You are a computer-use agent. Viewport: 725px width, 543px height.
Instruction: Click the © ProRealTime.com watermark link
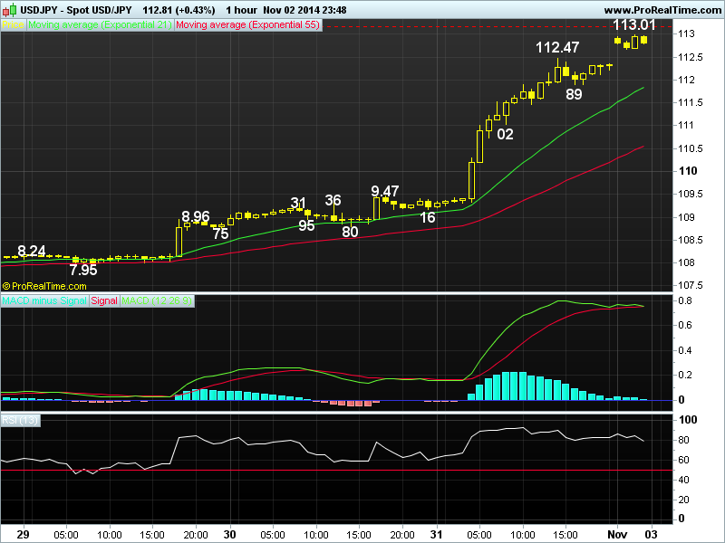[44, 286]
